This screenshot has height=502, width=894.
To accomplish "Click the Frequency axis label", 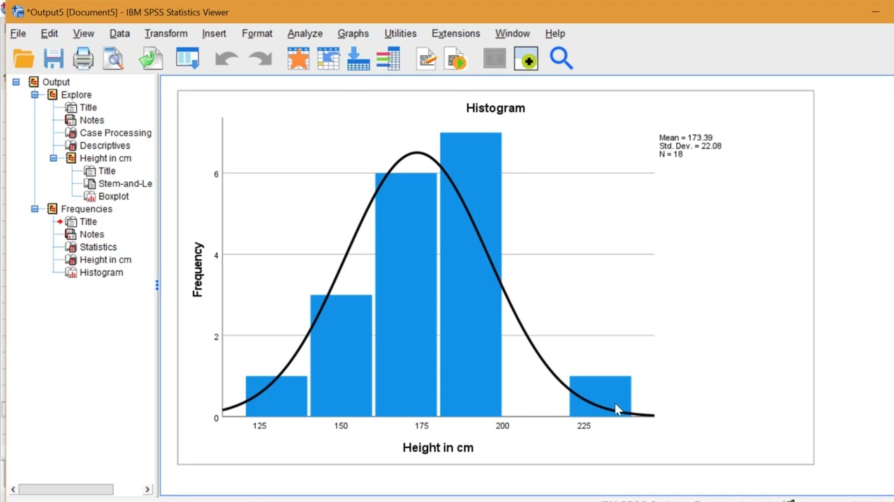I will click(198, 270).
